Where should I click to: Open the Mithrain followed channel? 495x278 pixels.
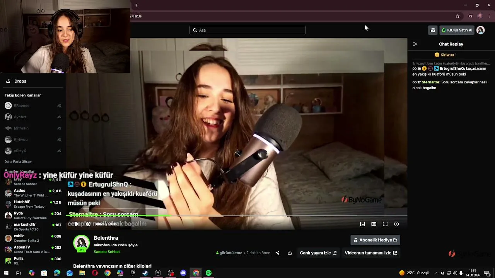[32, 128]
